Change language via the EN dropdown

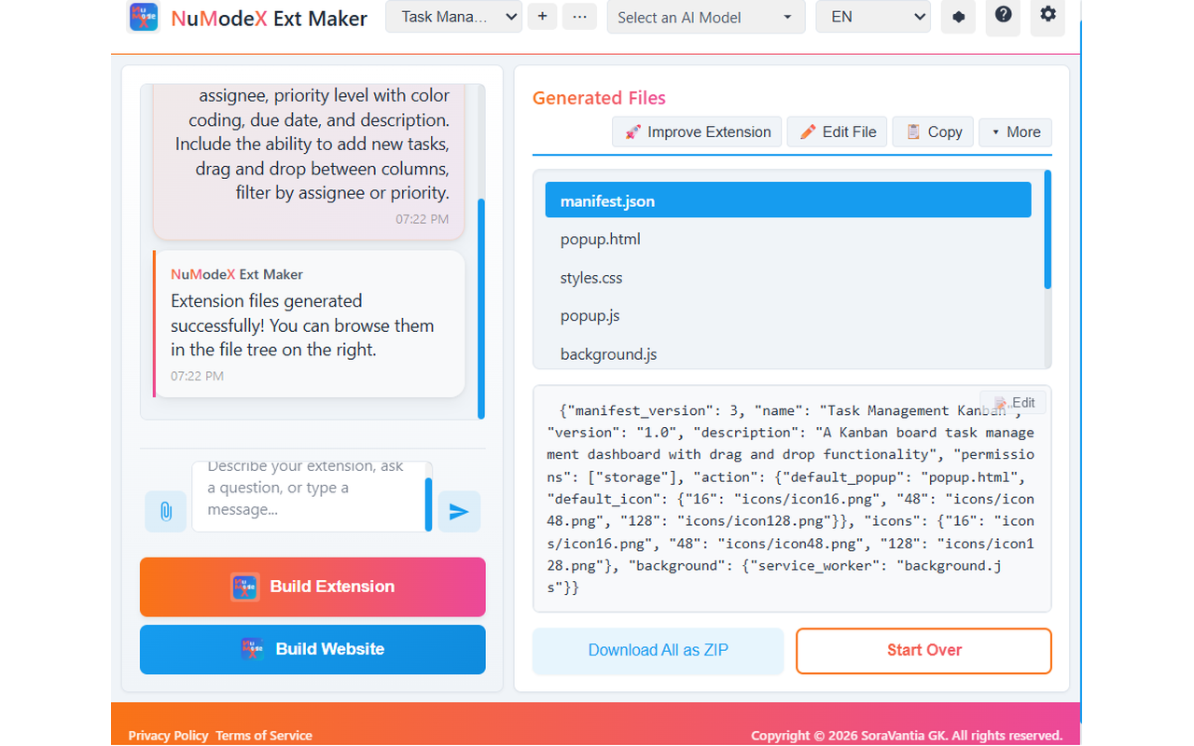tap(873, 16)
